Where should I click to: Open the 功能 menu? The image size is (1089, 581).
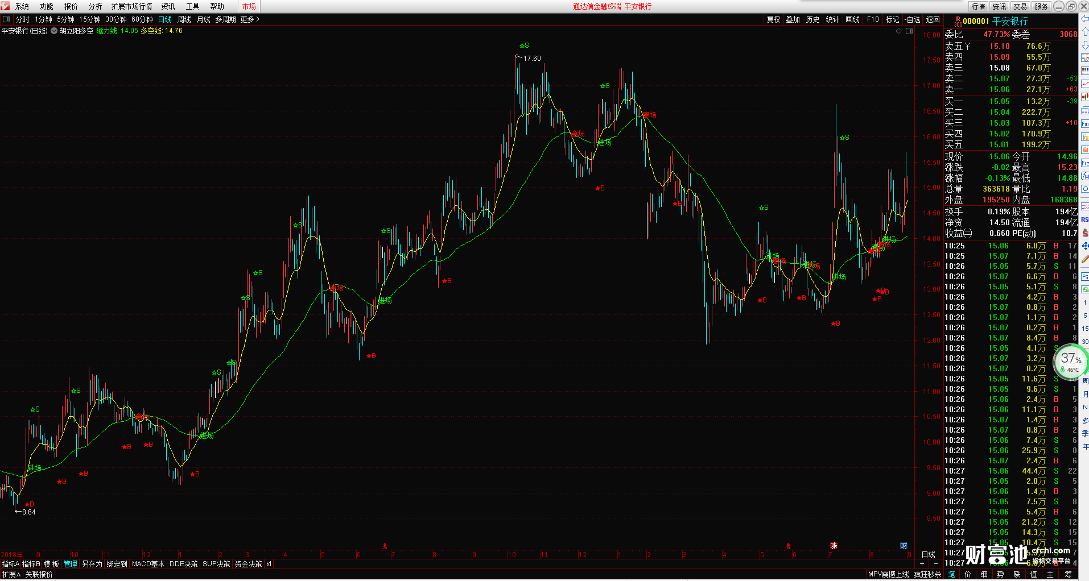47,6
